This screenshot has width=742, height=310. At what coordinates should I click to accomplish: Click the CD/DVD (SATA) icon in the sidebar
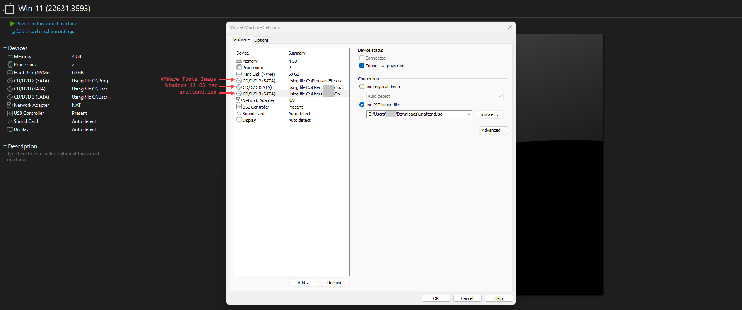10,89
